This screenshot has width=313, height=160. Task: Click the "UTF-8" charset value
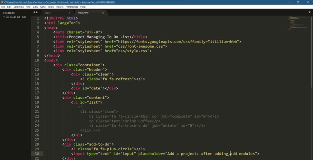92,32
